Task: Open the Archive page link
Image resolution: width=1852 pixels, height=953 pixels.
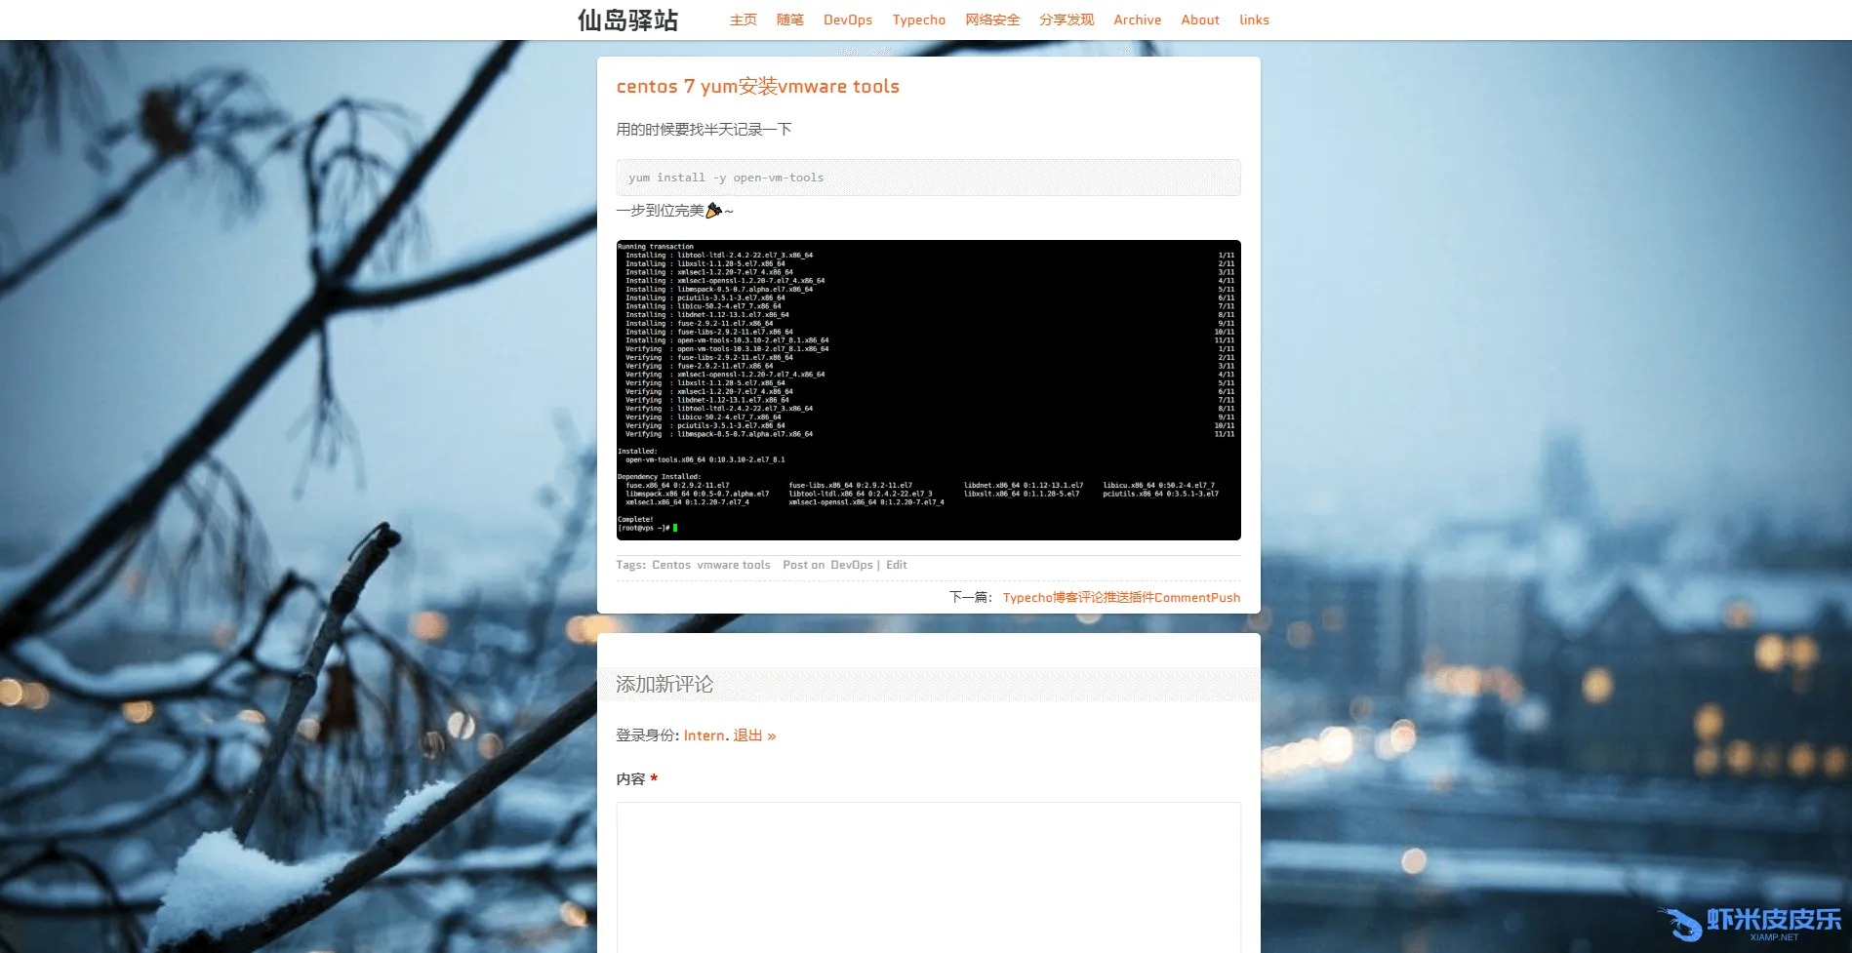Action: click(x=1137, y=20)
